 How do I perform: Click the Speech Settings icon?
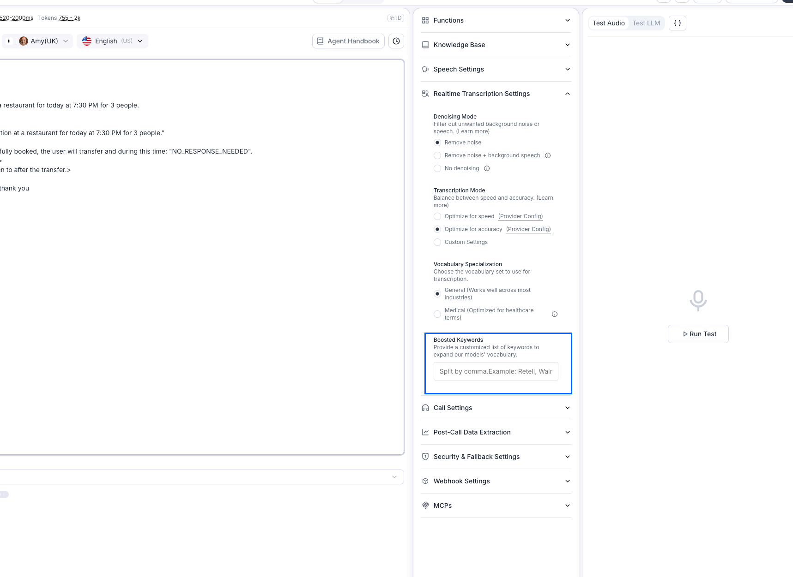[x=425, y=69]
